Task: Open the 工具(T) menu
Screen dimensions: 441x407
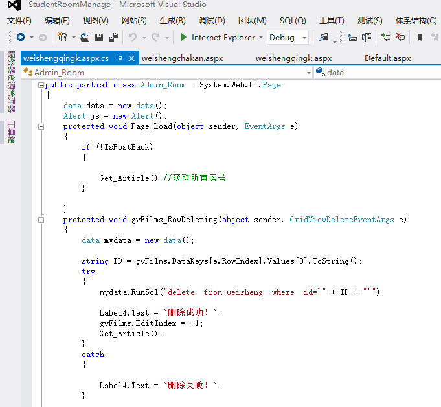Action: pos(332,21)
